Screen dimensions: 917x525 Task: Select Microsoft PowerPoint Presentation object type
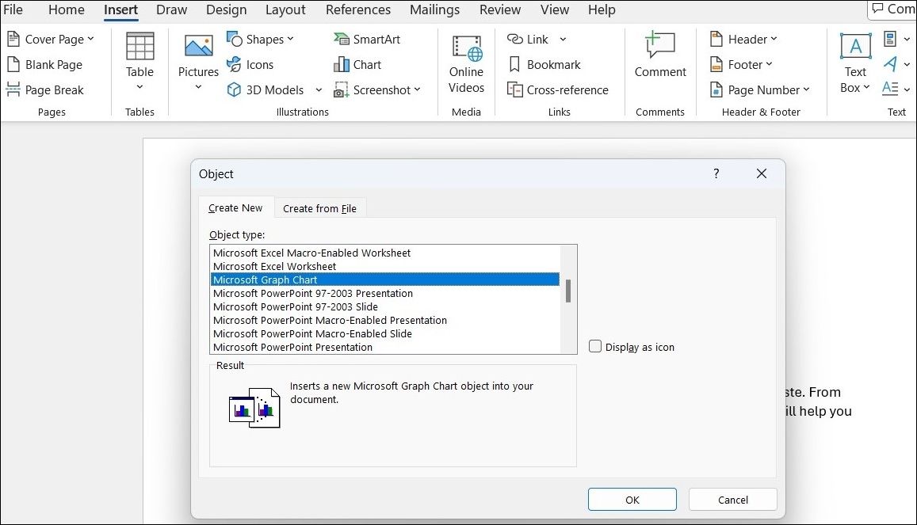pyautogui.click(x=292, y=347)
